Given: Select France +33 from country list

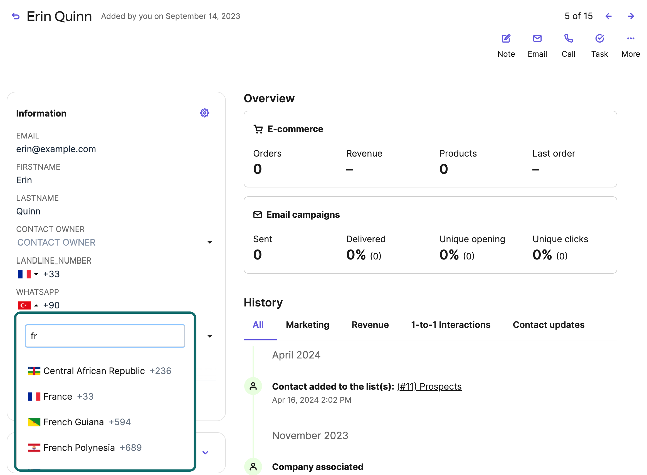Looking at the screenshot, I should point(61,396).
